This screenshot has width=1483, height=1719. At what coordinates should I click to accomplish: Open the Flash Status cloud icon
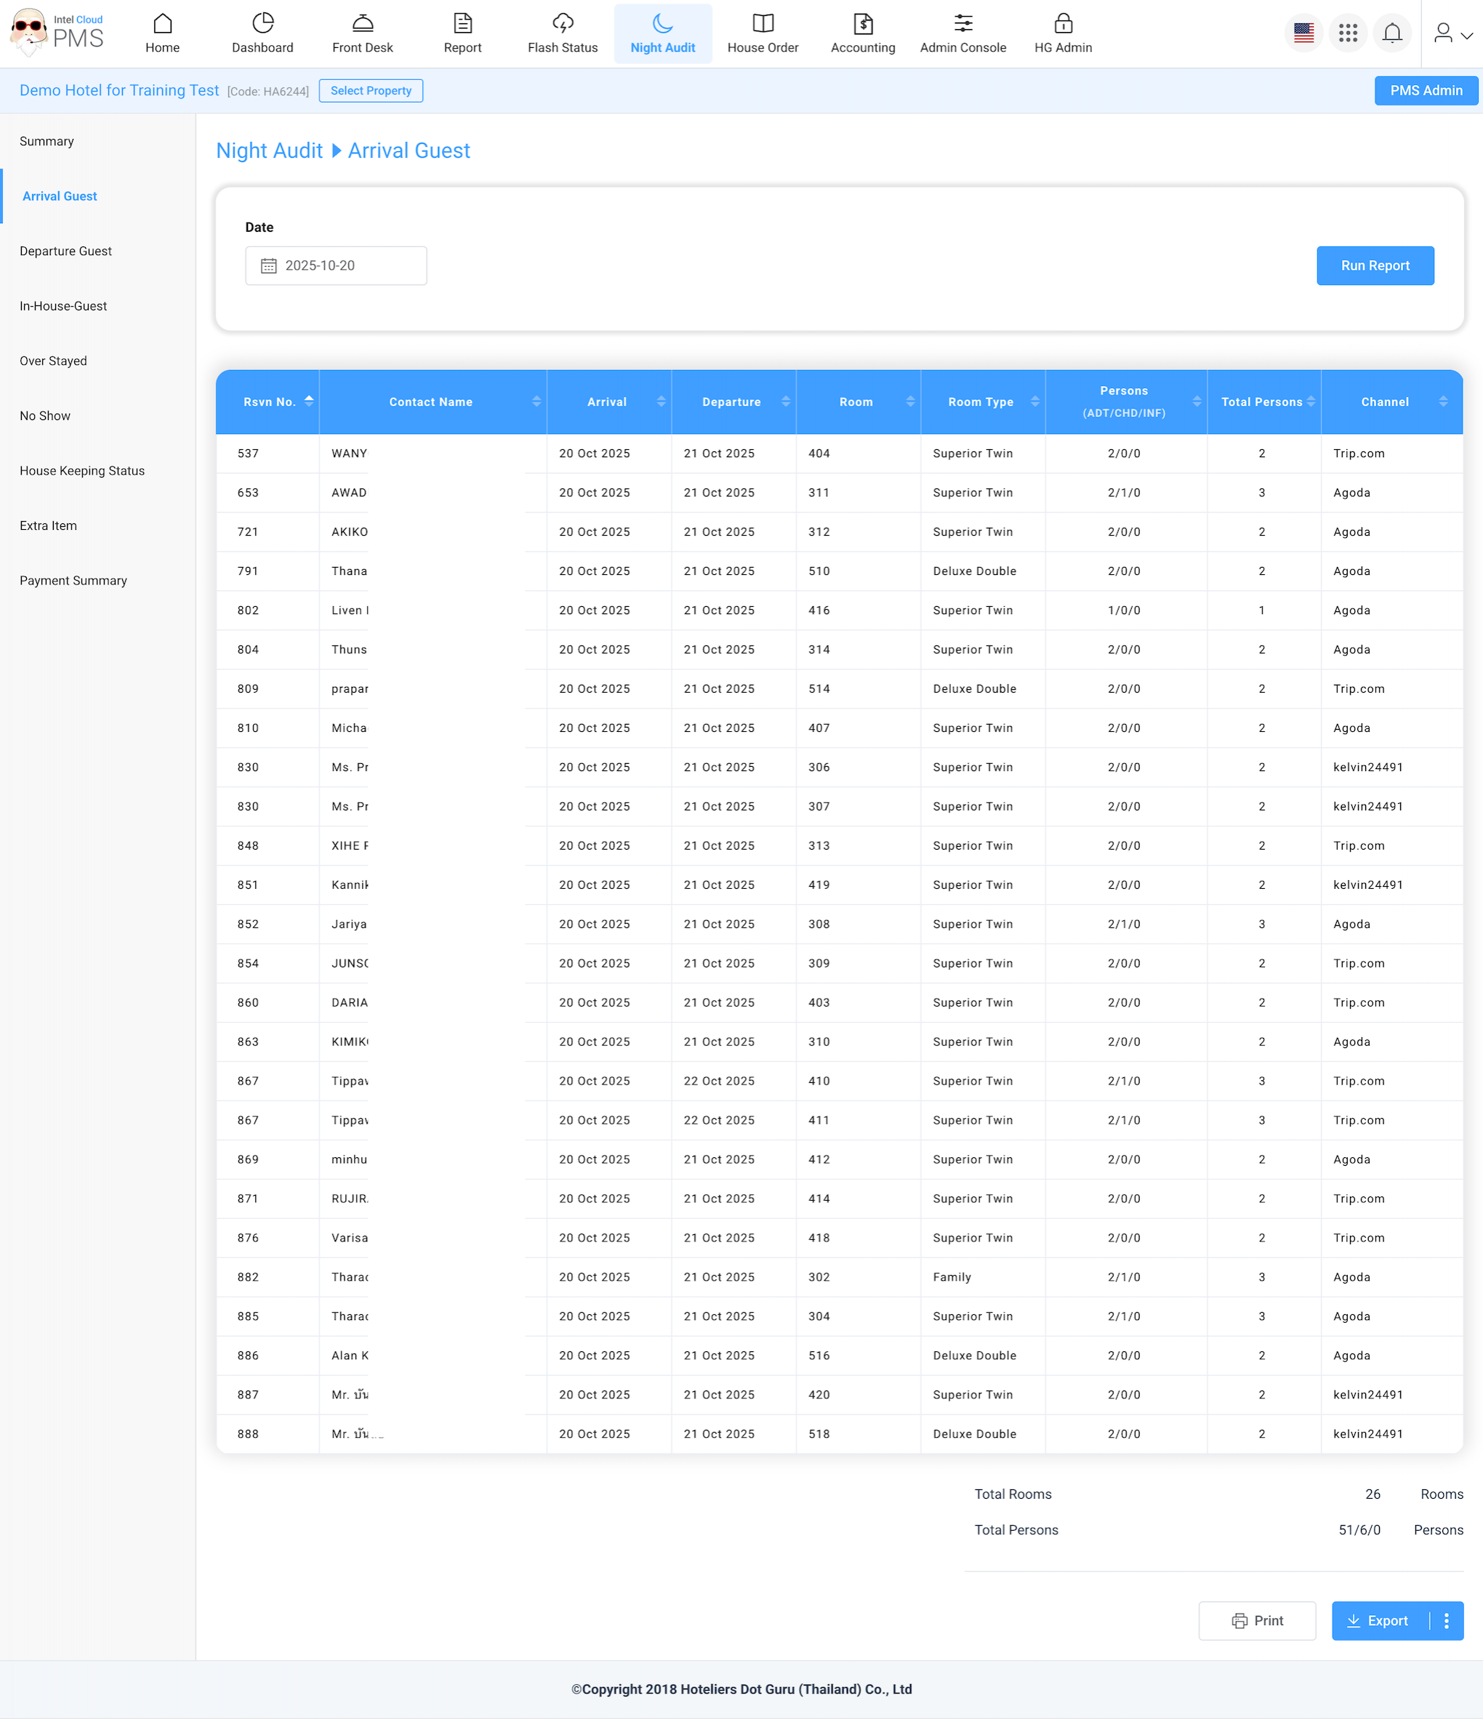563,23
